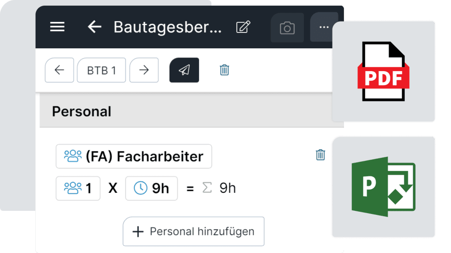The height and width of the screenshot is (253, 451).
Task: Open the three-dot overflow menu
Action: [x=324, y=27]
